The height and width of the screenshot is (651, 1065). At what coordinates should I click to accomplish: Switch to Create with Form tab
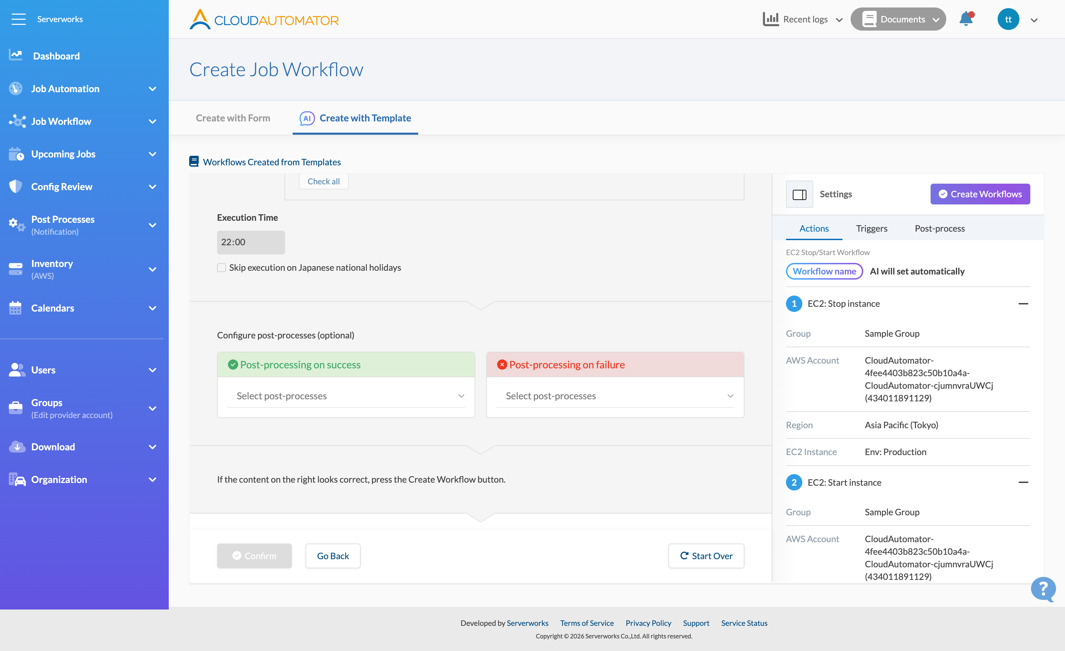tap(233, 118)
